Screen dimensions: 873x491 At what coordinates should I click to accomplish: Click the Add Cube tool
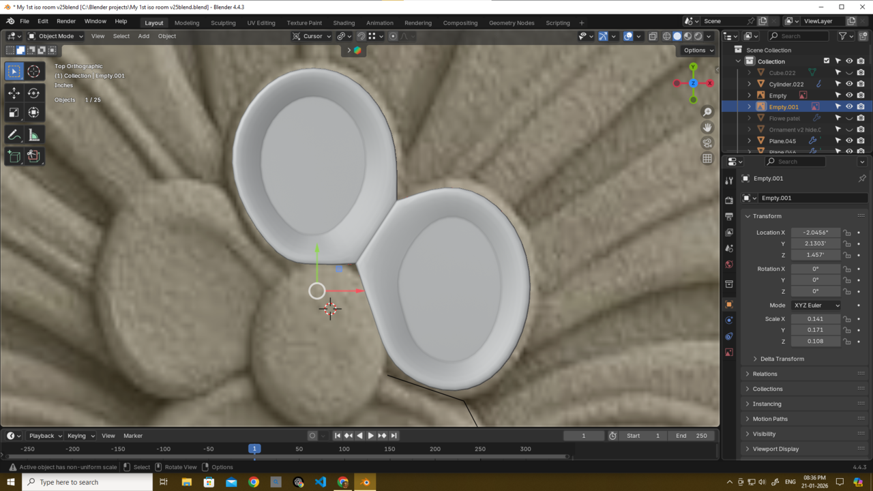point(14,156)
